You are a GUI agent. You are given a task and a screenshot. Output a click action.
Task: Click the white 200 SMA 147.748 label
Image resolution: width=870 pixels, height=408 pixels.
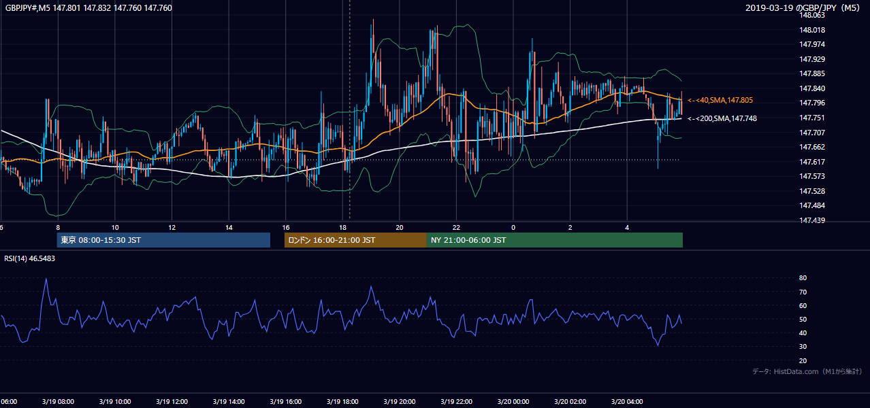tap(722, 118)
